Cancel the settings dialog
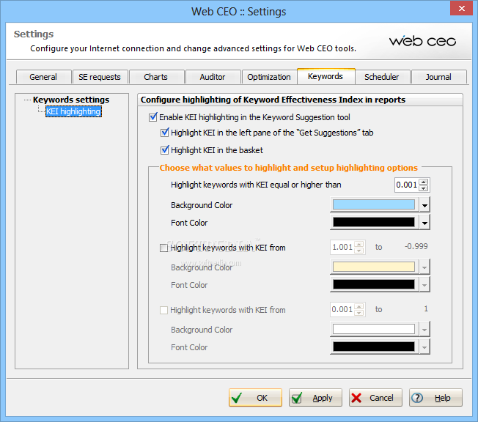This screenshot has height=422, width=478. pyautogui.click(x=375, y=398)
